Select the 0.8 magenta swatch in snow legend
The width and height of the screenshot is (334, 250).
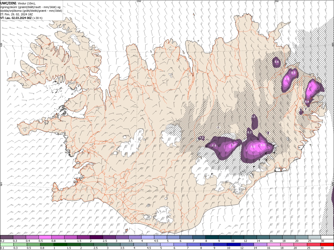tap(58, 237)
